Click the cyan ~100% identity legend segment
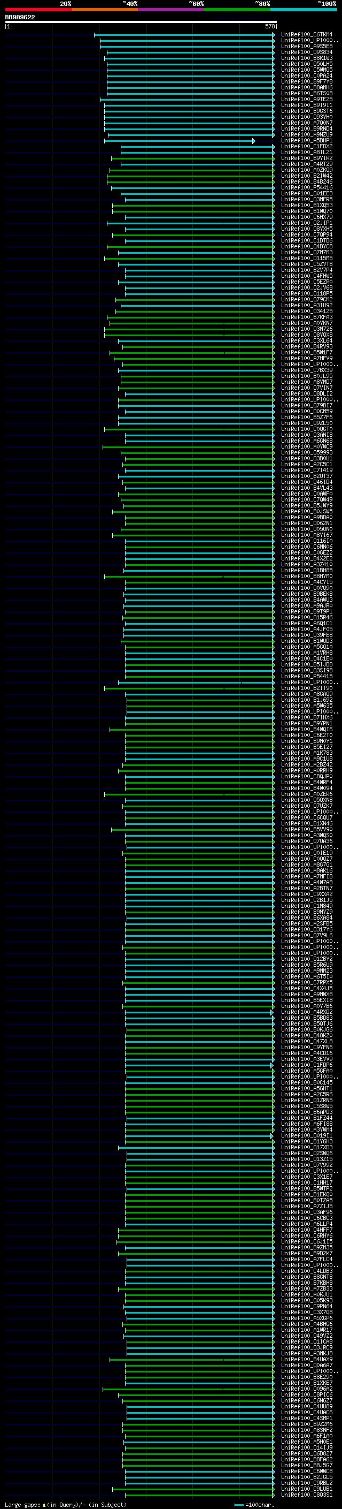342x1509 pixels. click(x=304, y=10)
